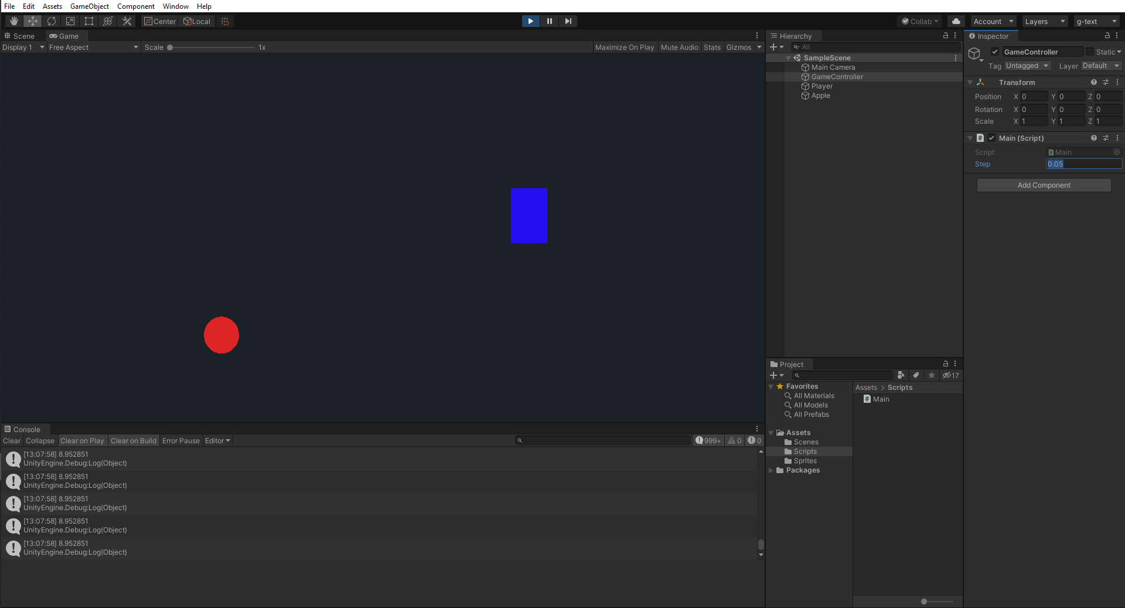Save search to Favorites star
This screenshot has width=1125, height=608.
[932, 375]
